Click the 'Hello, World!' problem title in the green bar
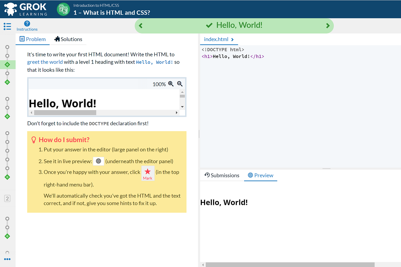The image size is (401, 267). tap(239, 25)
